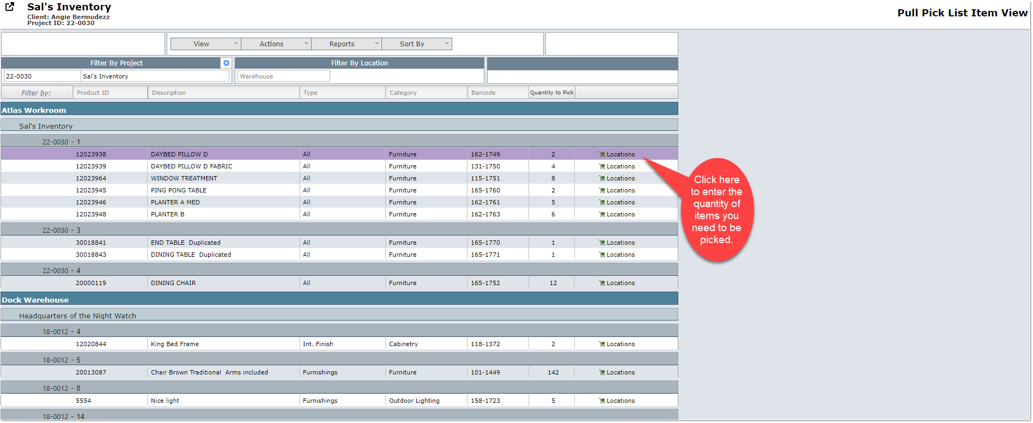Select the 22-0030 - 1 group row
The height and width of the screenshot is (423, 1033).
pos(339,142)
